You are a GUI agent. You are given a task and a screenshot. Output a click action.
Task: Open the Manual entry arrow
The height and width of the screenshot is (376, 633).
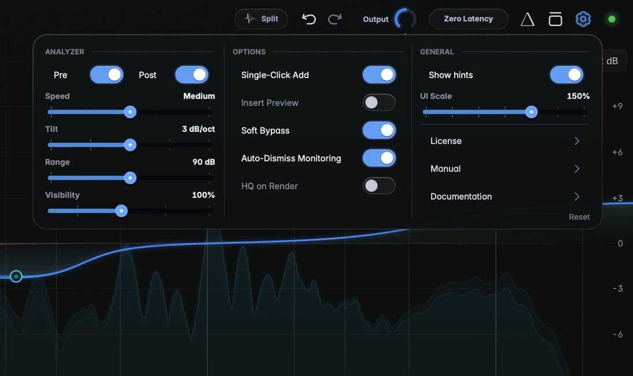click(577, 169)
